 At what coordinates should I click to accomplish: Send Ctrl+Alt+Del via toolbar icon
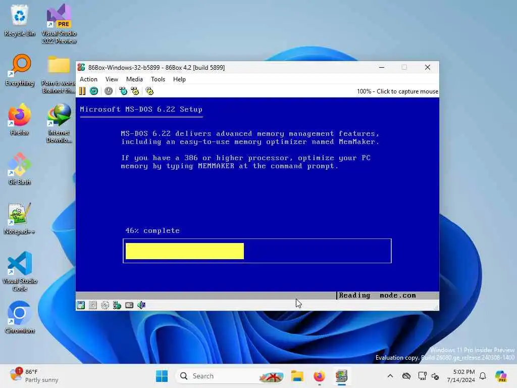(x=123, y=91)
